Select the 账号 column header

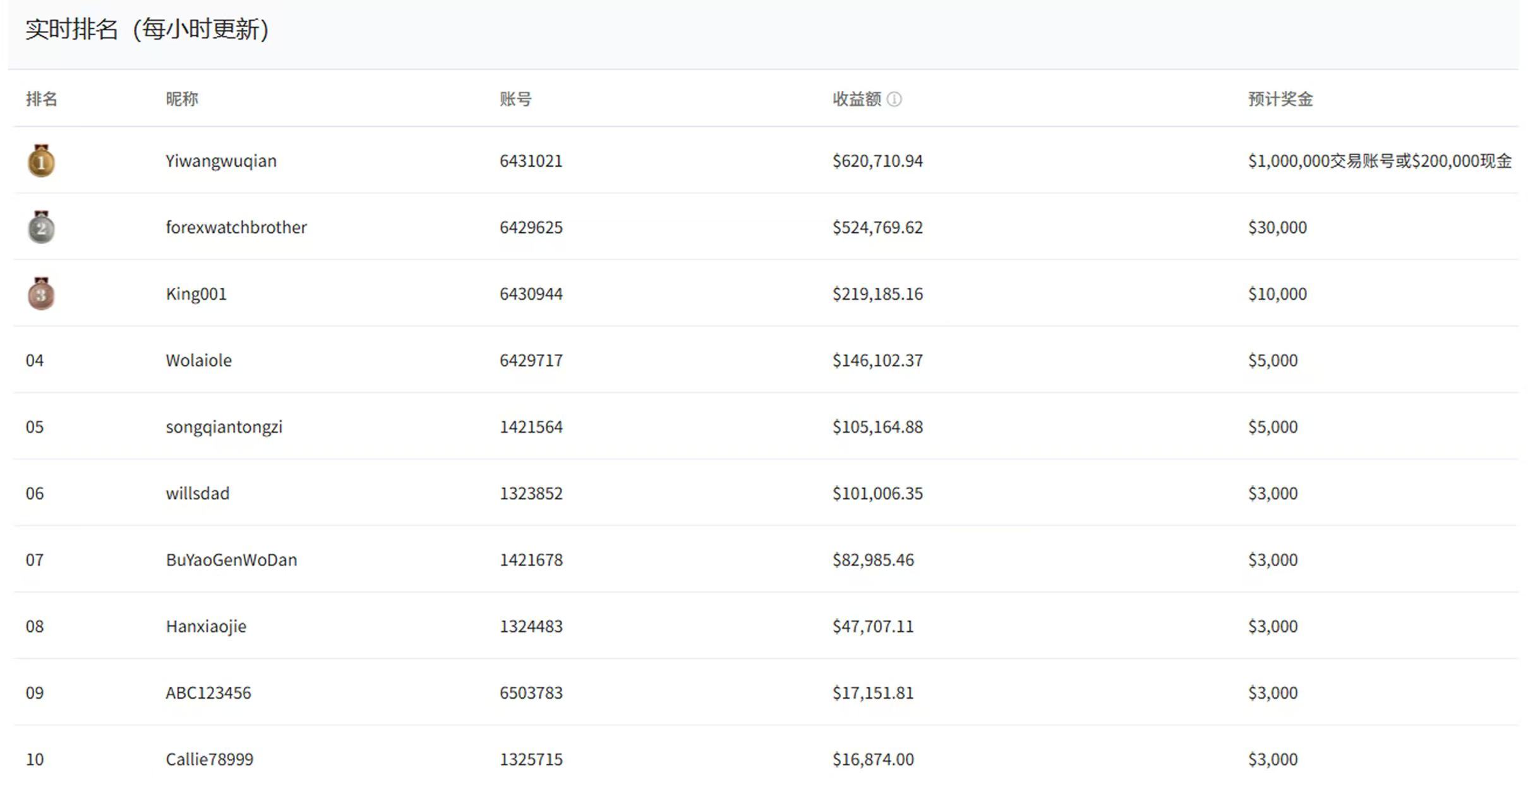click(x=515, y=99)
